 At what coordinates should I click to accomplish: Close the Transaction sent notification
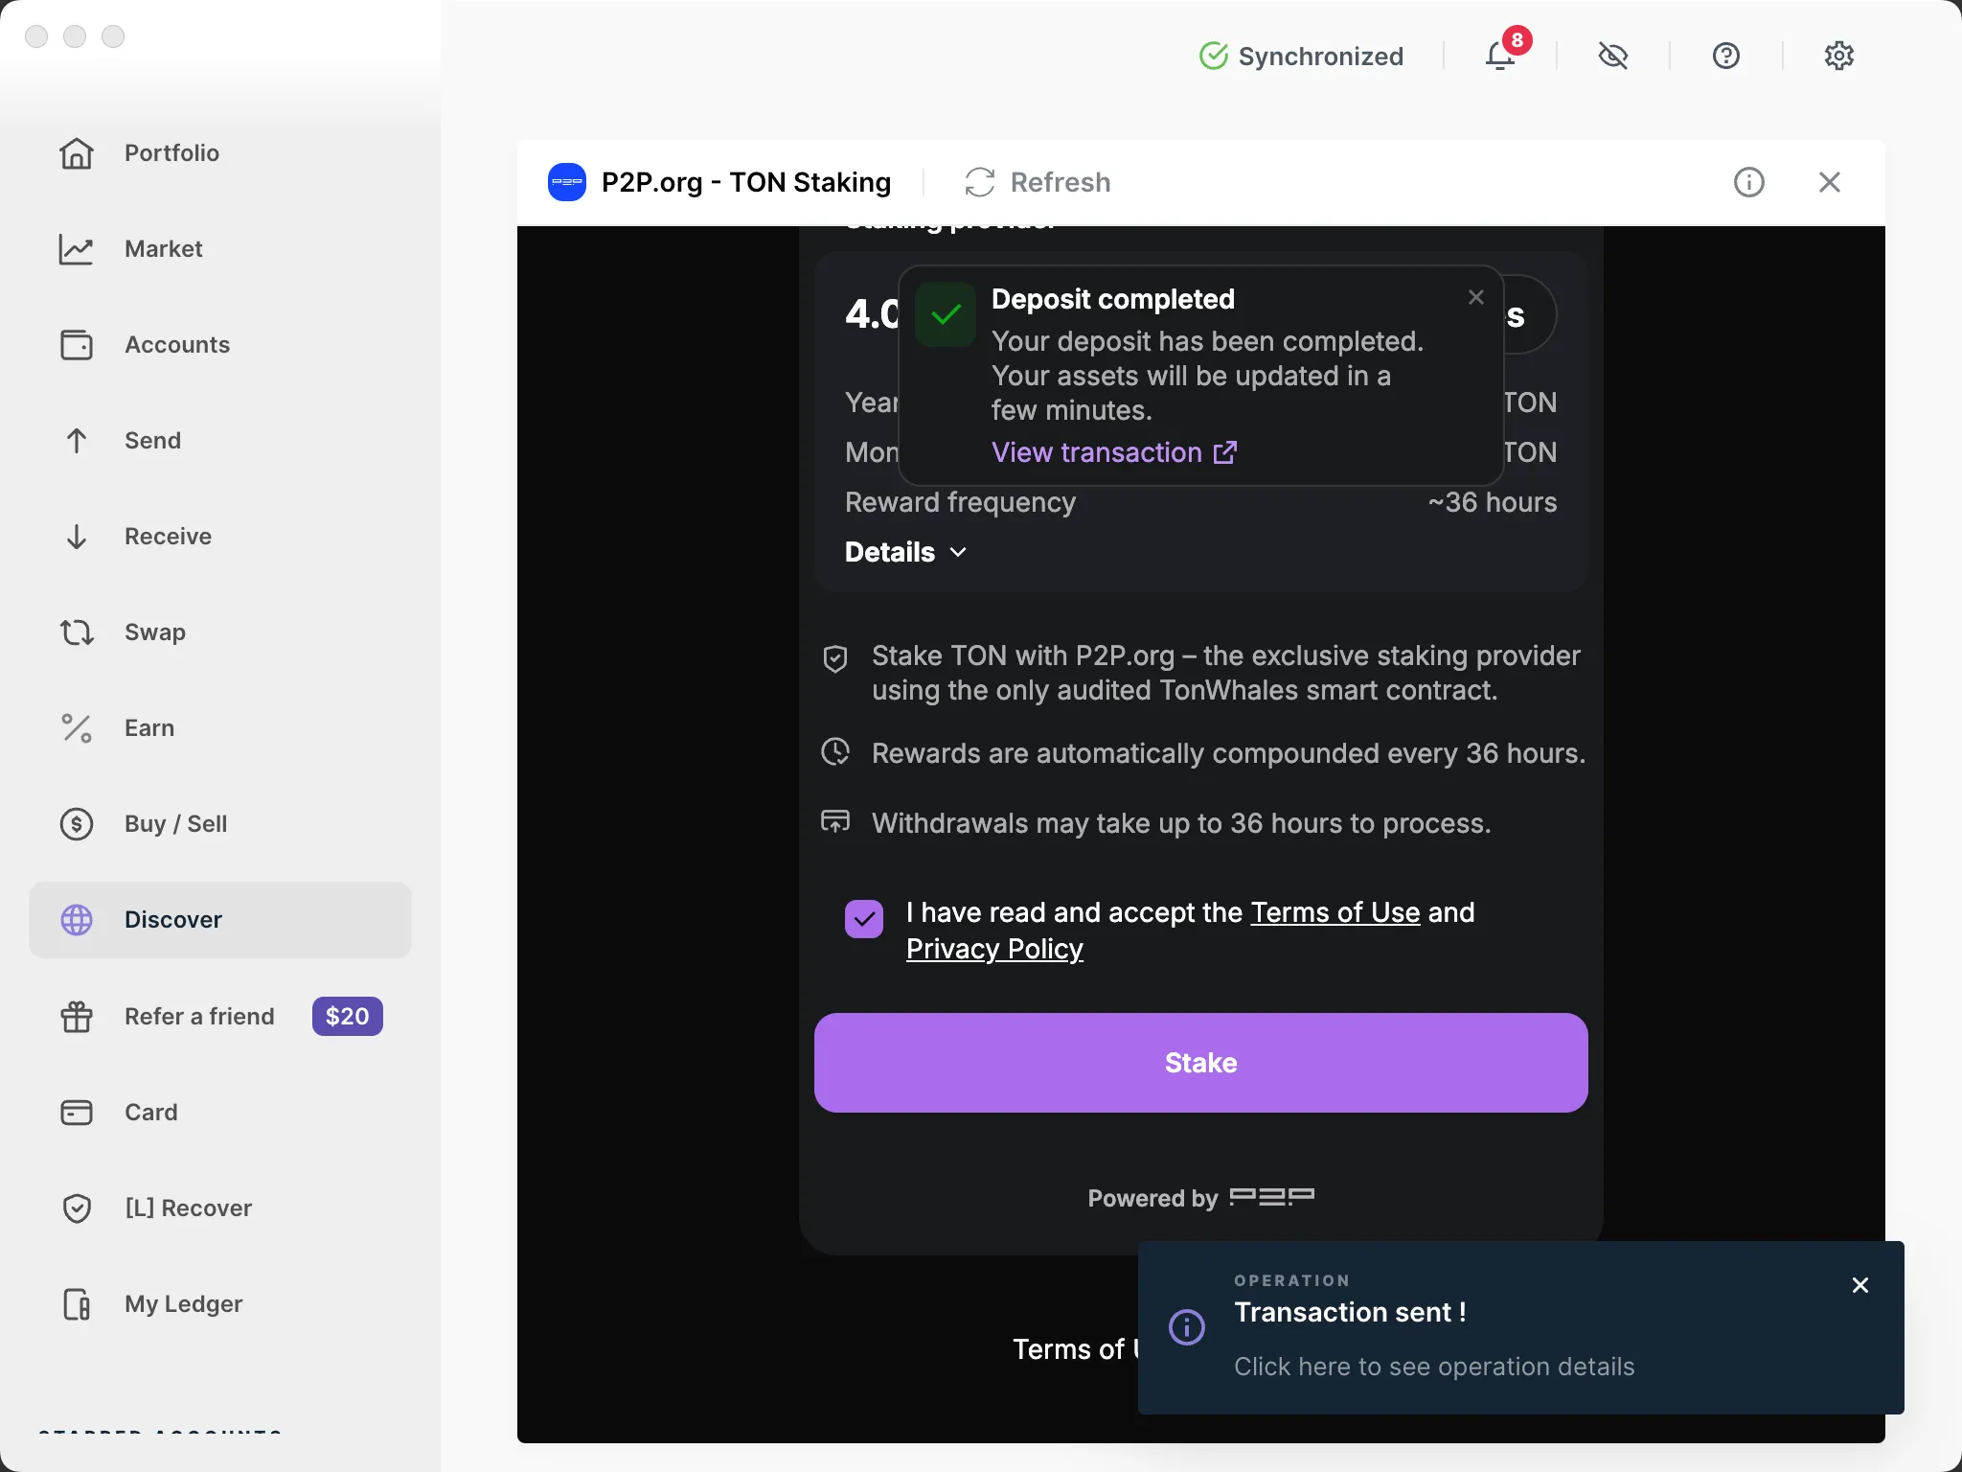pos(1860,1285)
